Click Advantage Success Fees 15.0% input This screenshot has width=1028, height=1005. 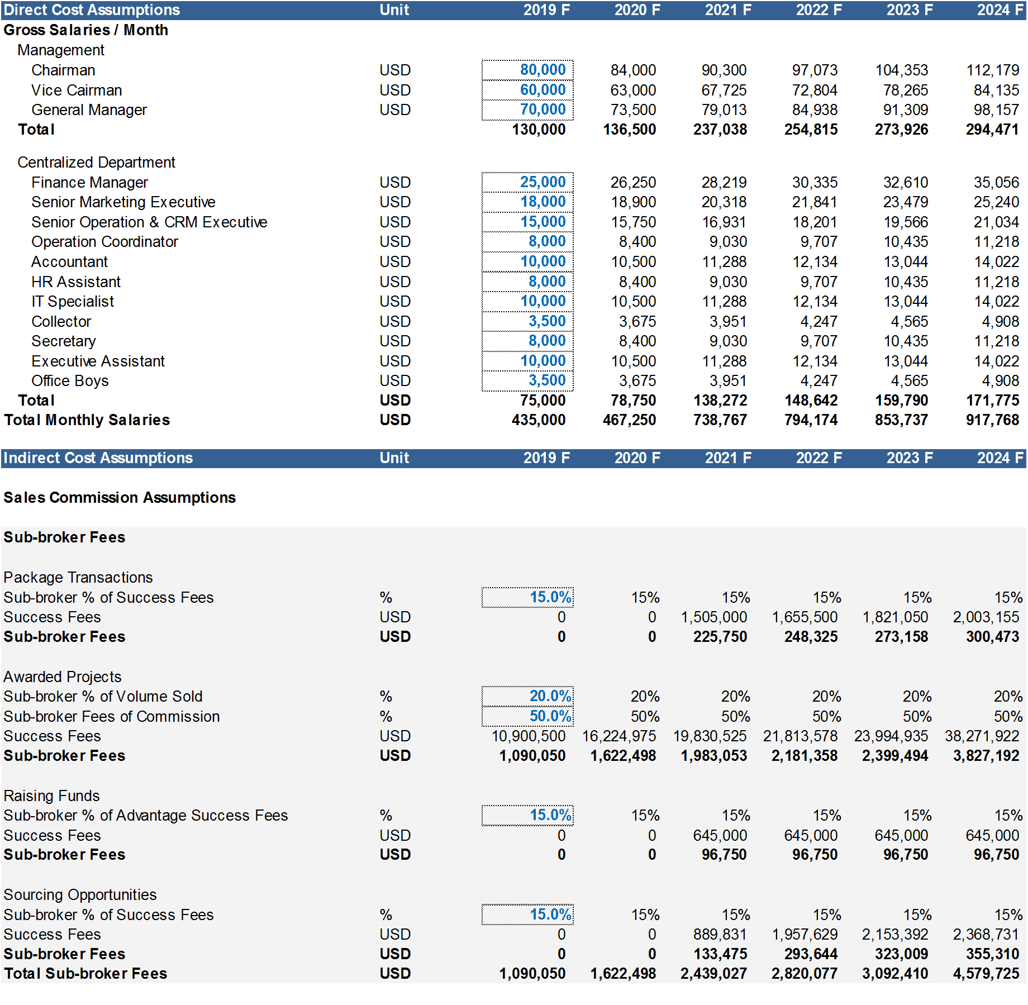pos(527,815)
